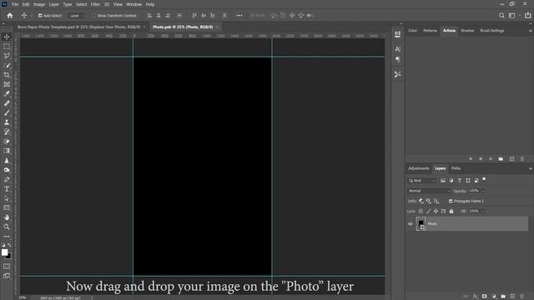The height and width of the screenshot is (300, 534).
Task: Select the Move tool in the toolbox
Action: [7, 37]
